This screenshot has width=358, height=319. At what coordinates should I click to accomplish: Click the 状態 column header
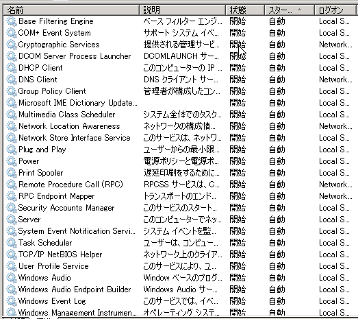245,10
